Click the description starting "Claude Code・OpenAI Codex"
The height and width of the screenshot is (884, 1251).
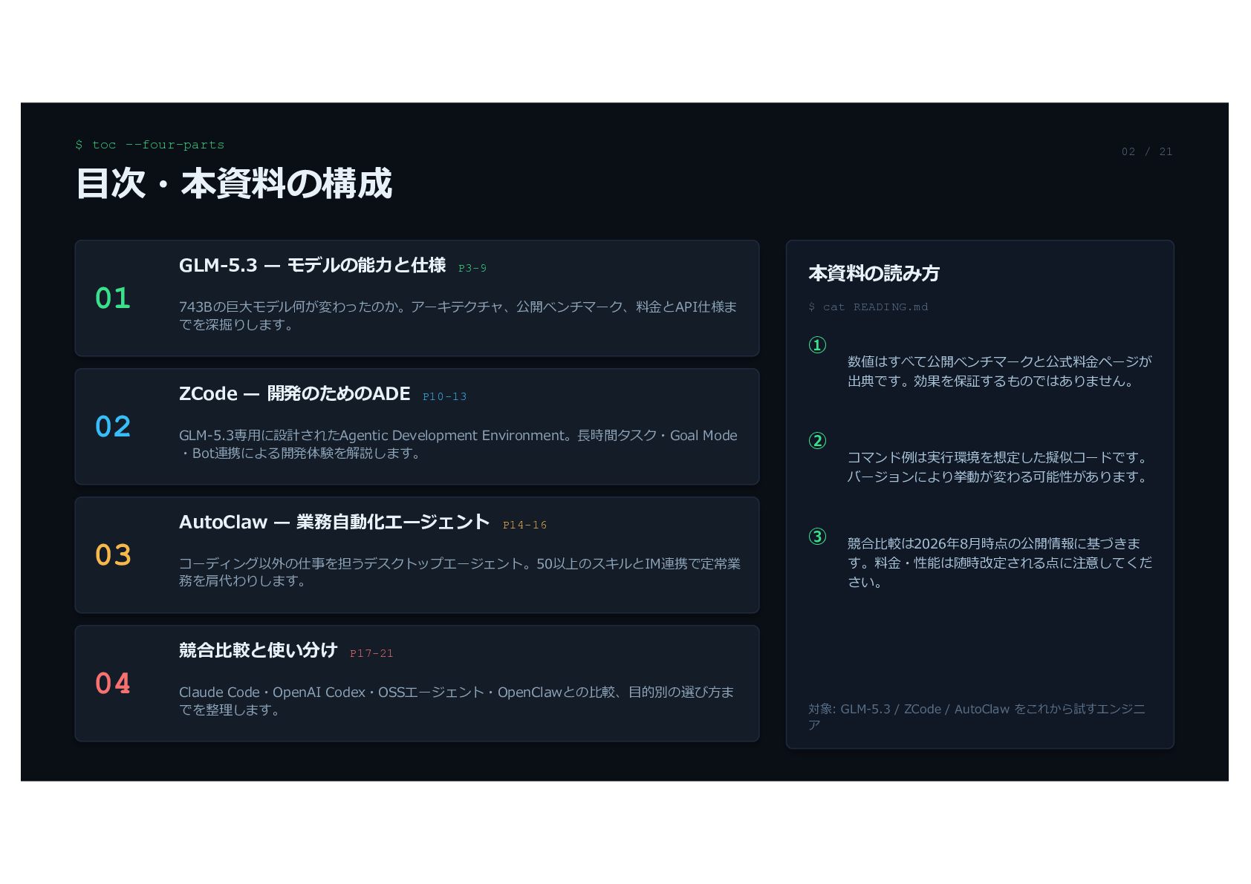coord(456,701)
